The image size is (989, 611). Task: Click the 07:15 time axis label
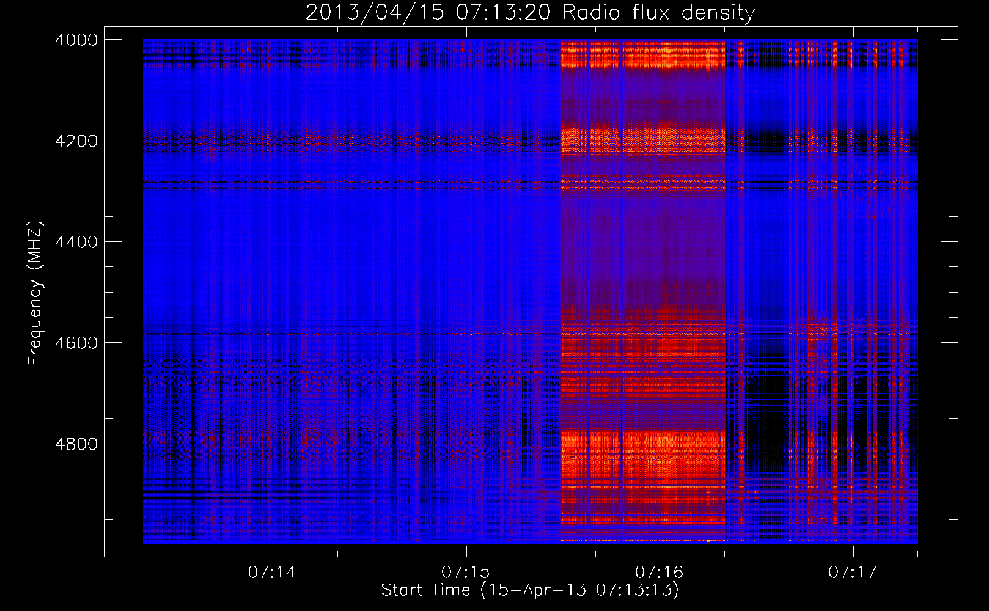[x=466, y=572]
